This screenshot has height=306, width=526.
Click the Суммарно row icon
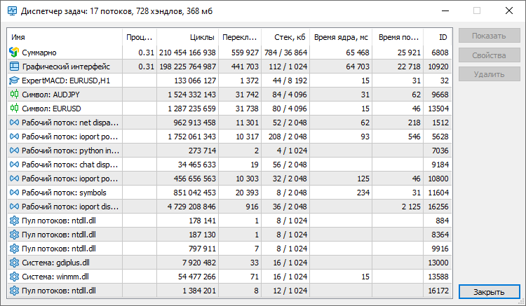[14, 53]
